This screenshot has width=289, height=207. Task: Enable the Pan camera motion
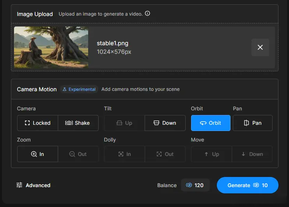(x=252, y=123)
